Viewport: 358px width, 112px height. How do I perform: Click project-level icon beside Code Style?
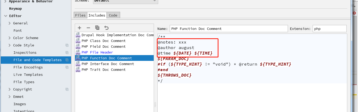click(67, 45)
